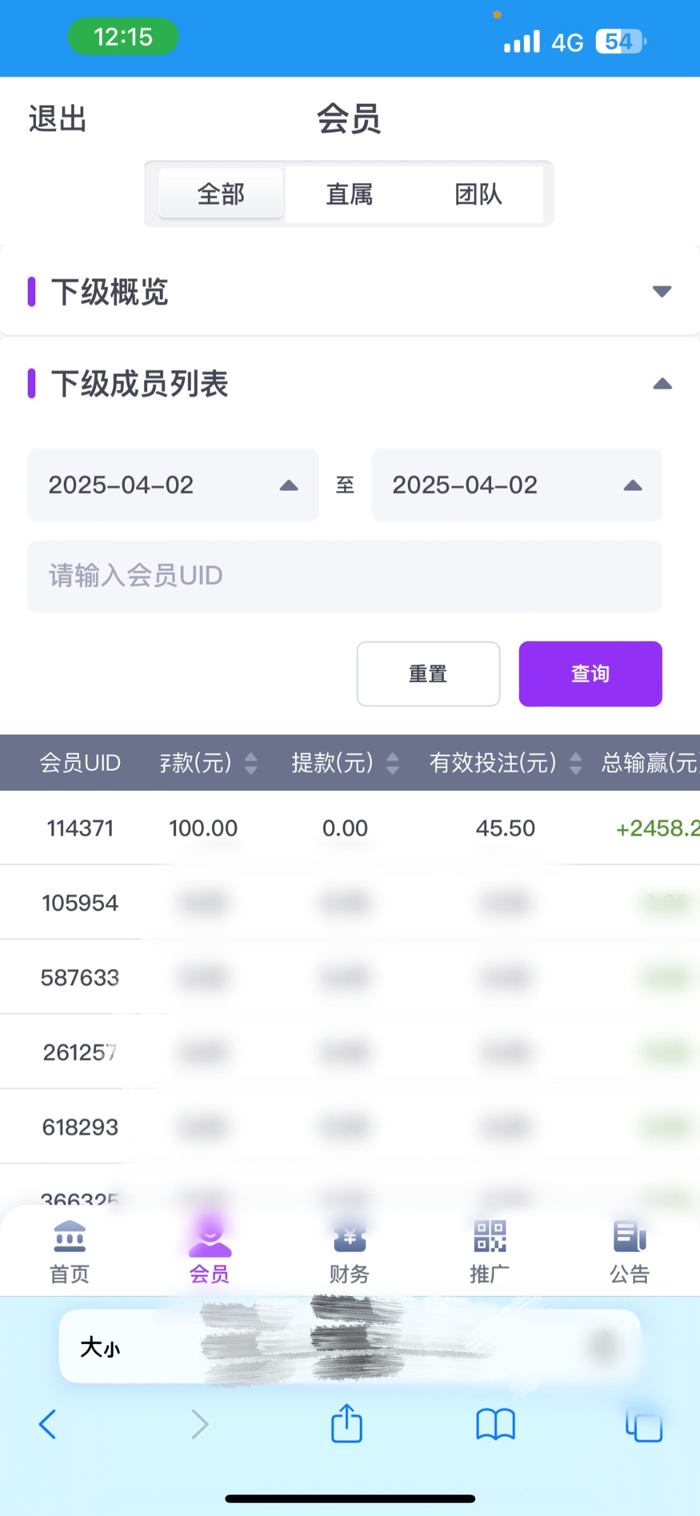
Task: Click the purple 查询 query button
Action: pos(590,673)
